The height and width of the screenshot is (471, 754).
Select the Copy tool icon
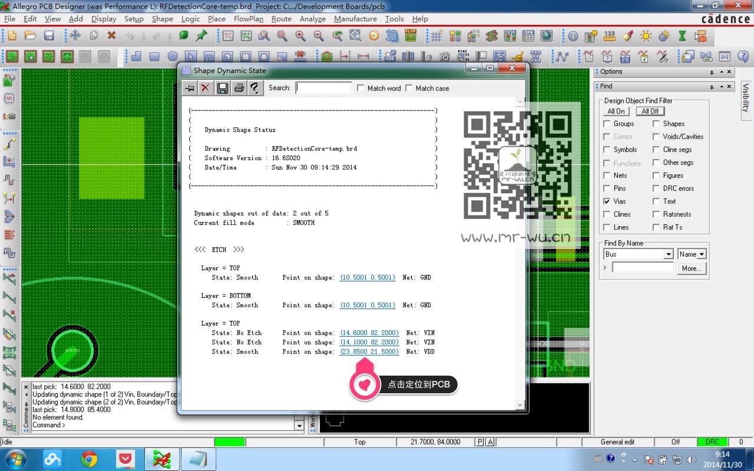94,36
